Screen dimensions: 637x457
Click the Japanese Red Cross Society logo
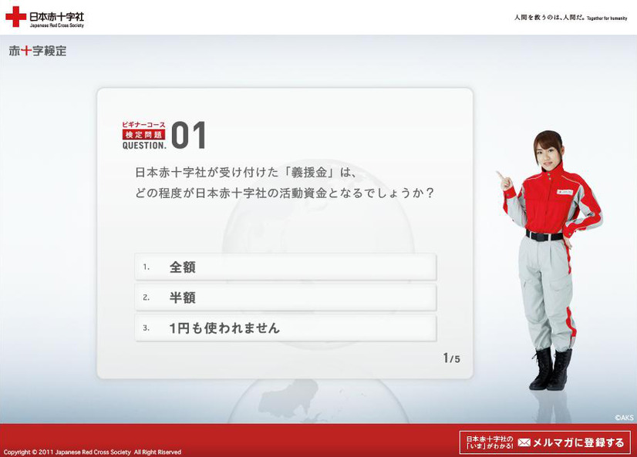(x=45, y=17)
